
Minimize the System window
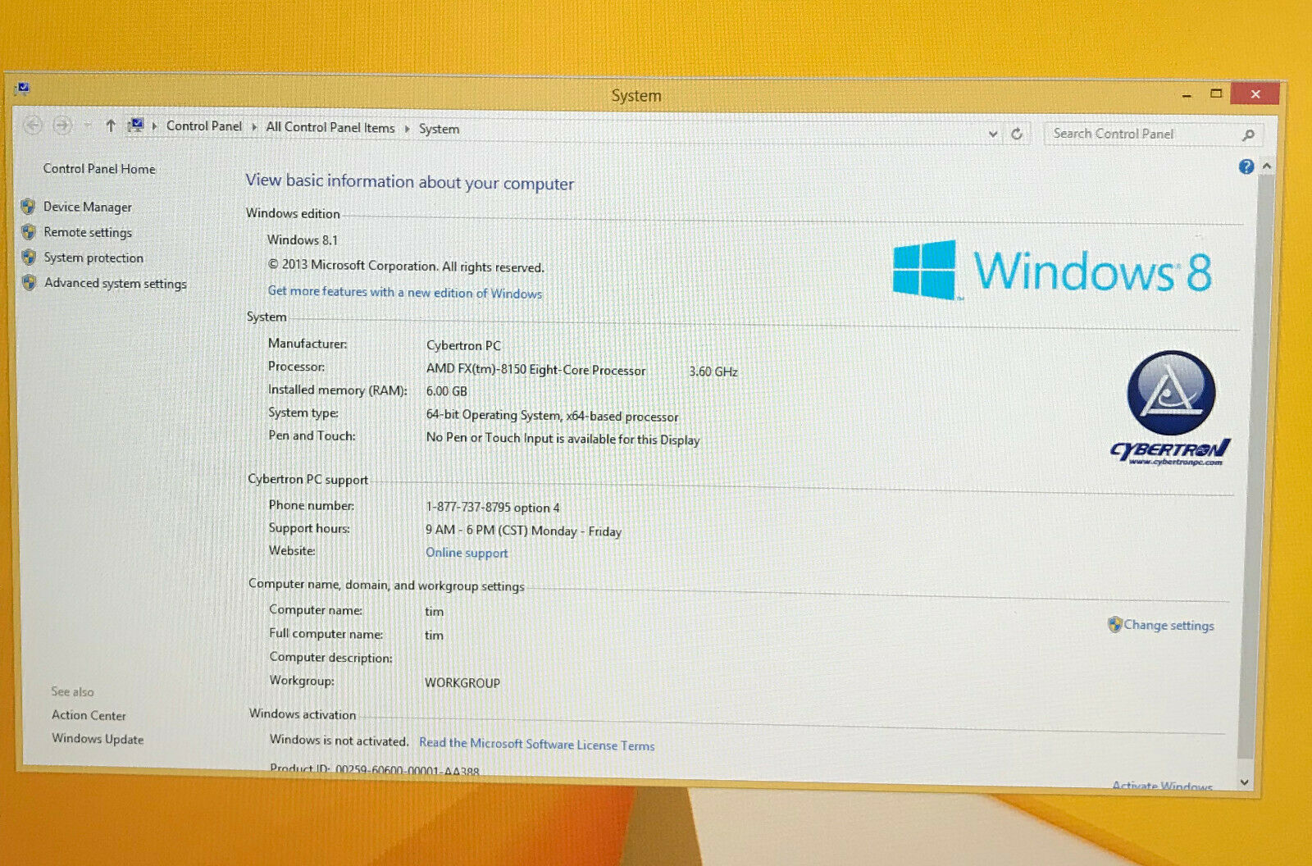(1187, 95)
